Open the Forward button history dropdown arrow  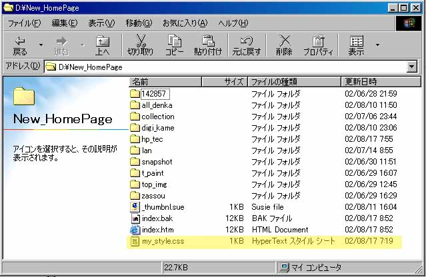click(82, 45)
